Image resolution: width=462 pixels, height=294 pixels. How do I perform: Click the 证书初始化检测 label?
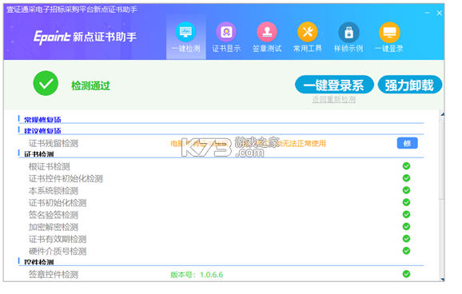(58, 203)
